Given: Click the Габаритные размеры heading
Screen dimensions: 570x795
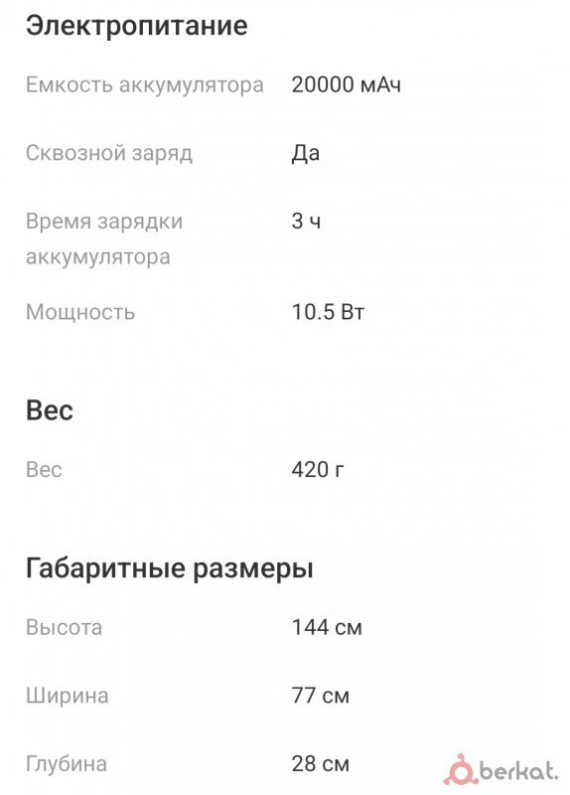Looking at the screenshot, I should pyautogui.click(x=170, y=568).
